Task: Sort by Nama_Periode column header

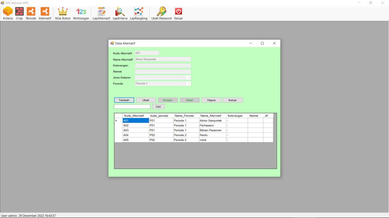Action: pyautogui.click(x=186, y=116)
